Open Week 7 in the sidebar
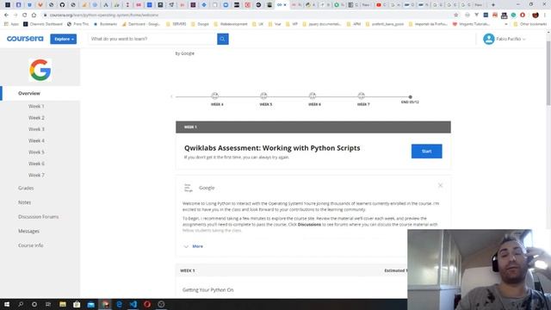551x310 pixels. (x=36, y=175)
